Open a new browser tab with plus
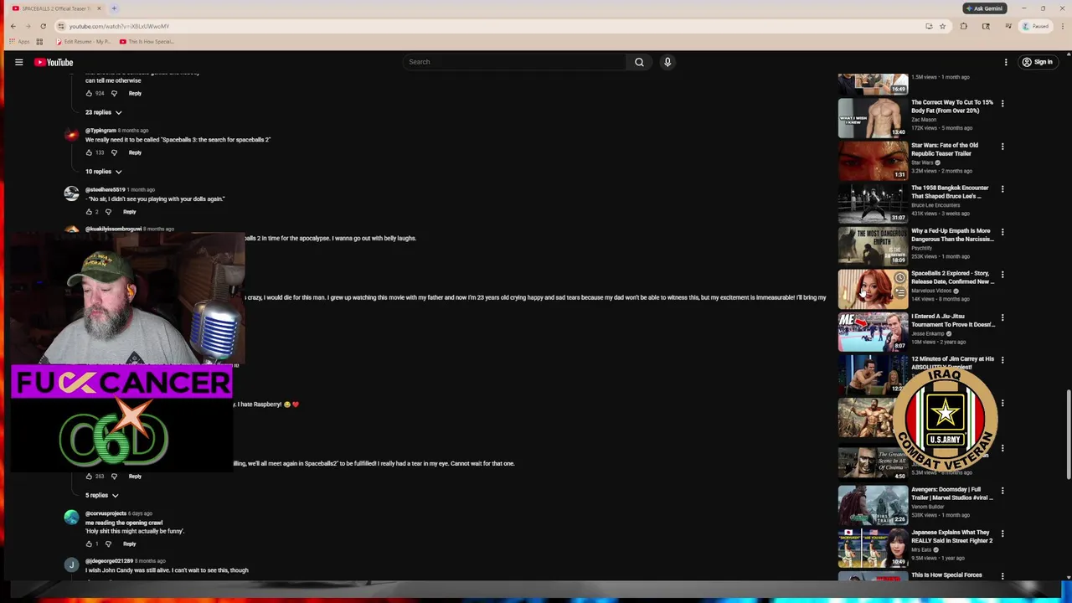 click(114, 8)
